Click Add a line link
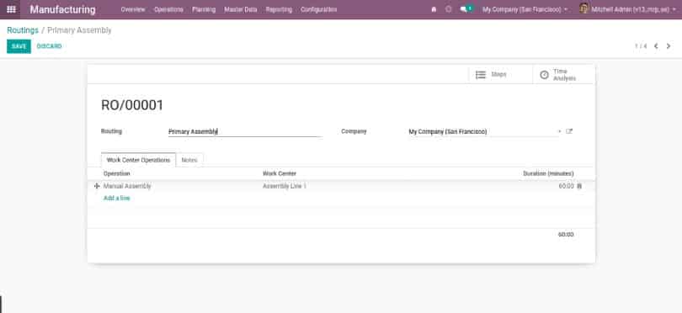 click(116, 199)
